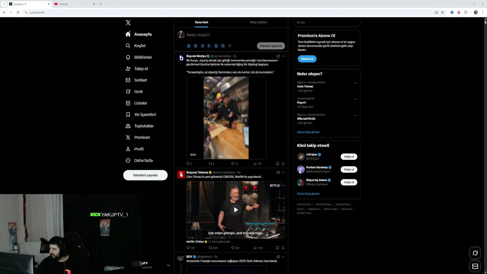Switch to the Takip ediliyor tab
This screenshot has width=487, height=274.
[258, 22]
